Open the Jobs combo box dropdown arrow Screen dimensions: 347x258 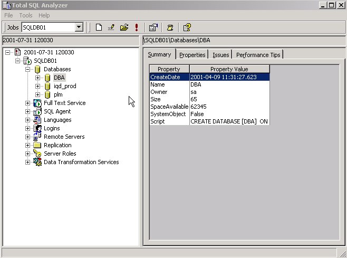79,27
